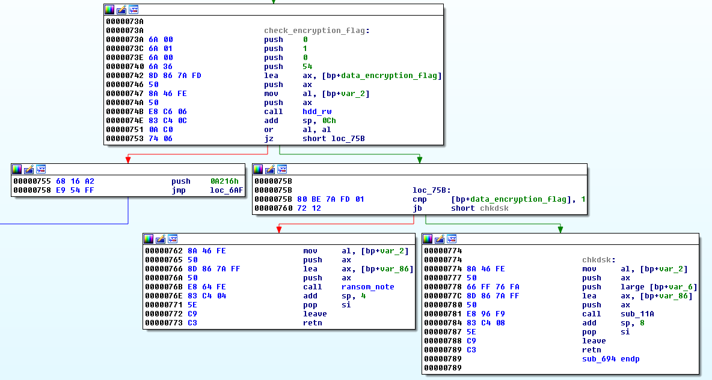Click the pencil edit icon on the ransom_note block
The width and height of the screenshot is (712, 380).
point(160,238)
